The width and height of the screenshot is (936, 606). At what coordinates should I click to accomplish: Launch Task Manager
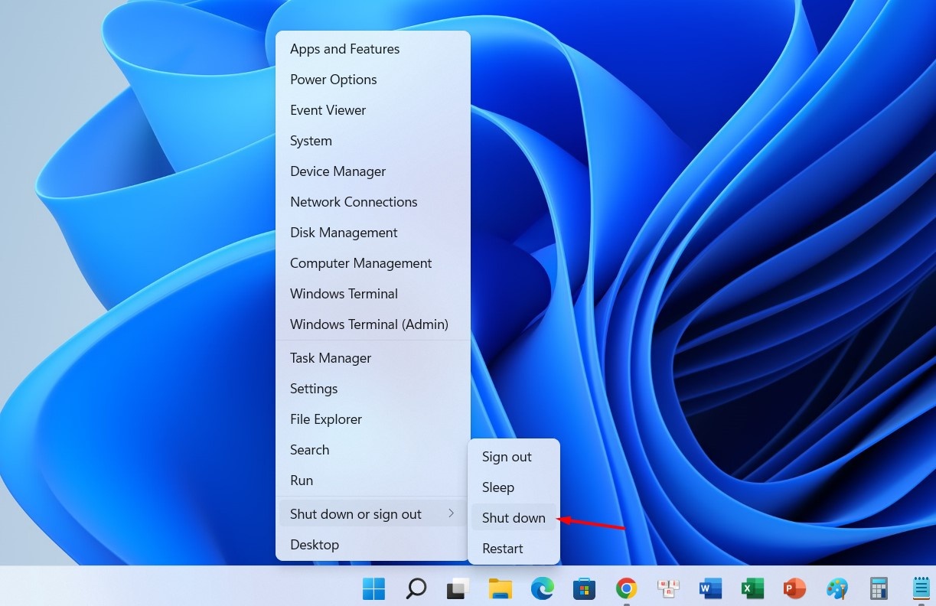[x=330, y=357]
